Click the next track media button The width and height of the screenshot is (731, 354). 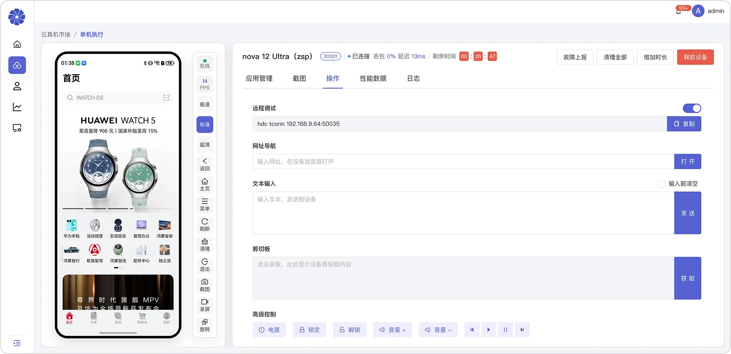tap(522, 330)
